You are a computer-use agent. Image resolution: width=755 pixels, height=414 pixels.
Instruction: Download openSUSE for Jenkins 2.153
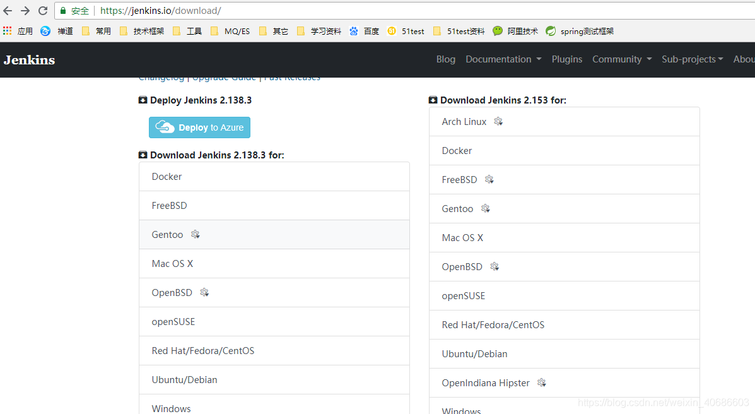tap(565, 296)
